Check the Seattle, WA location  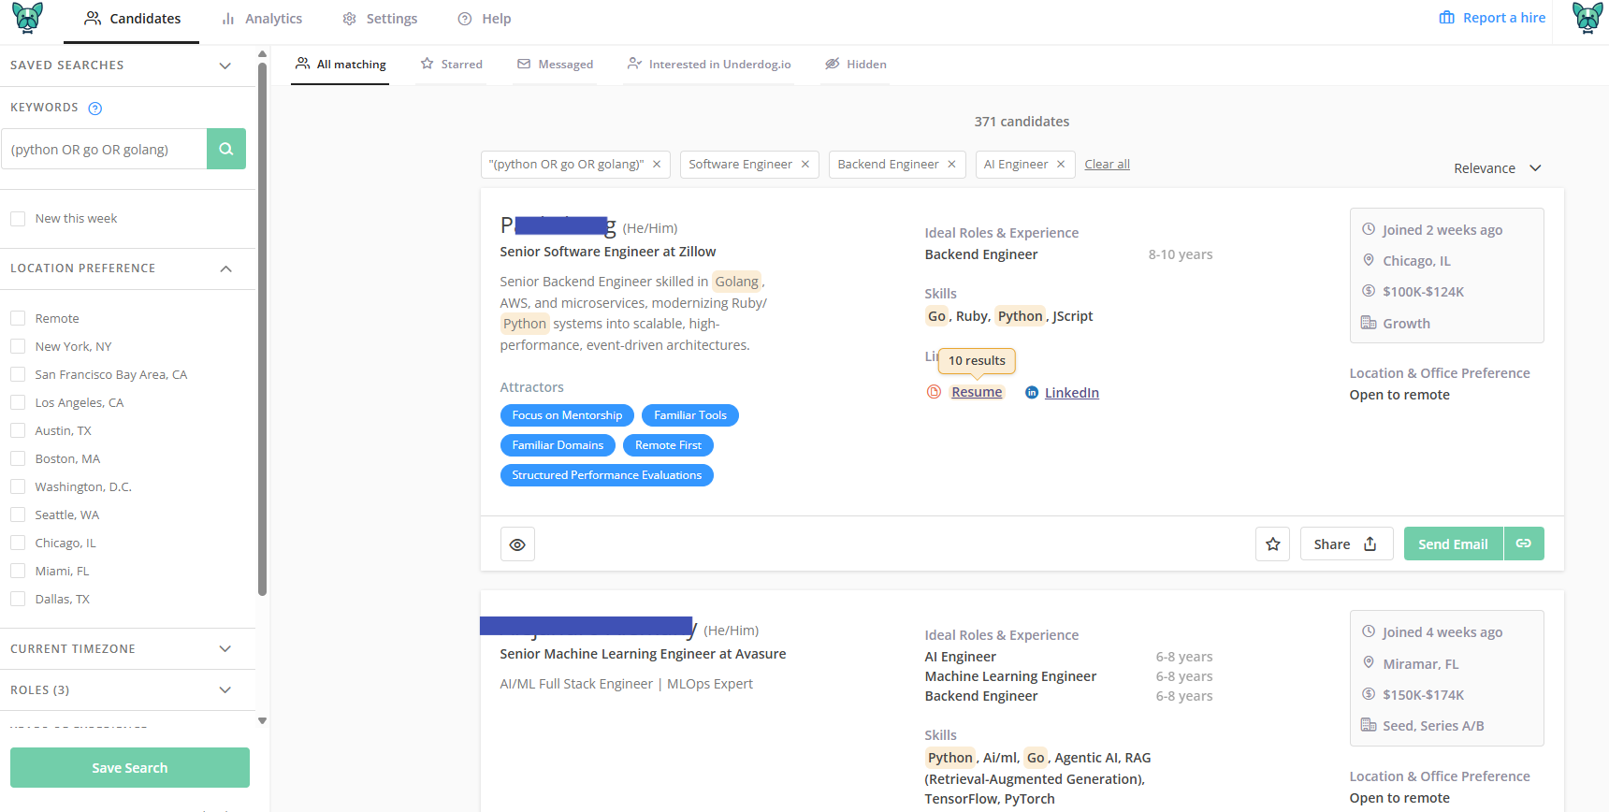18,515
